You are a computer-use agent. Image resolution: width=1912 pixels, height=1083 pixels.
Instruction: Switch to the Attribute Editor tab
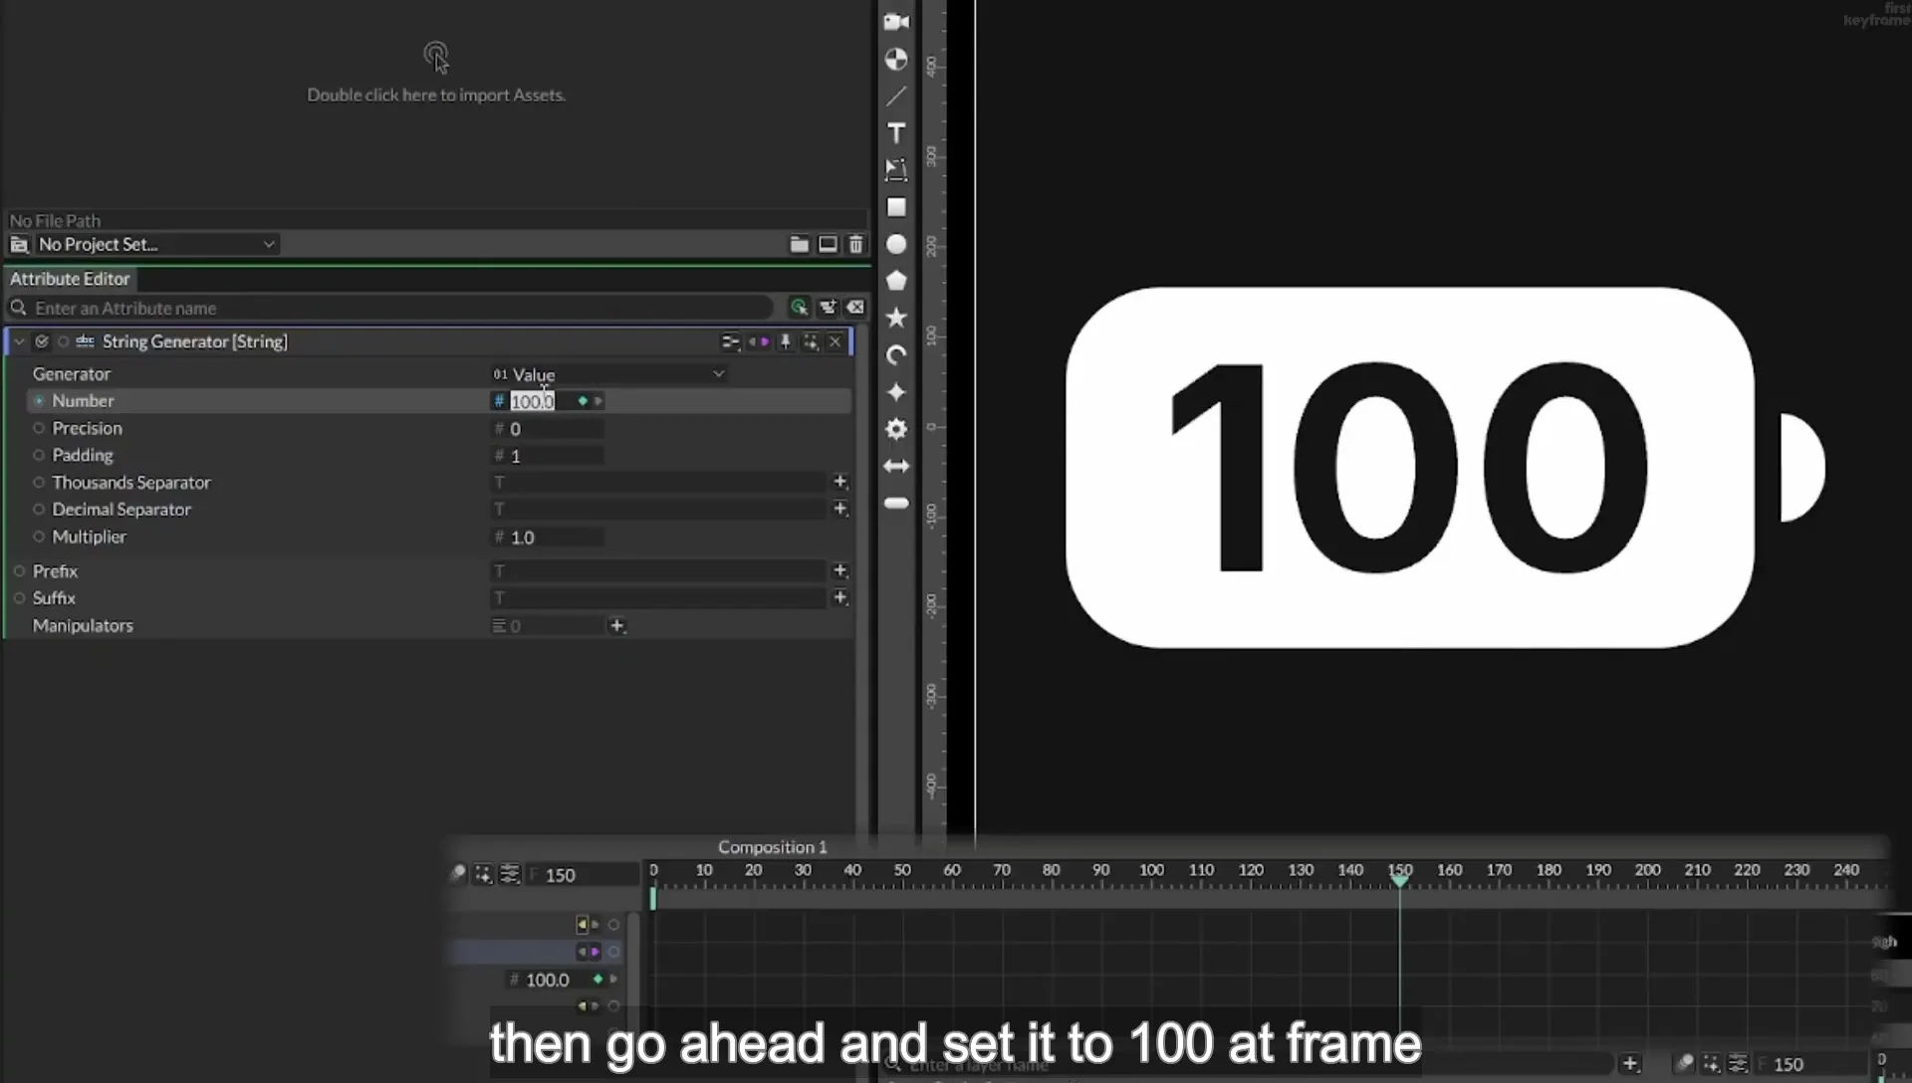coord(70,279)
